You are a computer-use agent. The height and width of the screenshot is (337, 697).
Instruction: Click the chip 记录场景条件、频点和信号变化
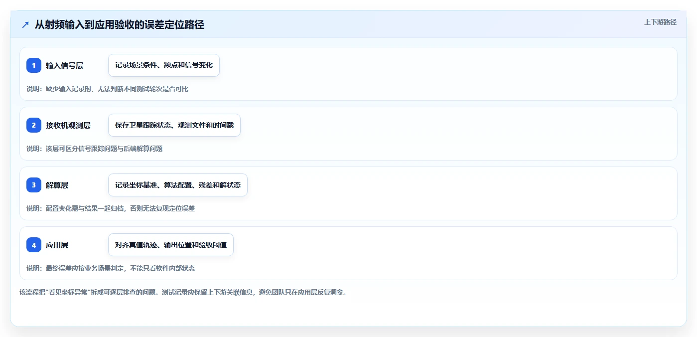tap(164, 65)
